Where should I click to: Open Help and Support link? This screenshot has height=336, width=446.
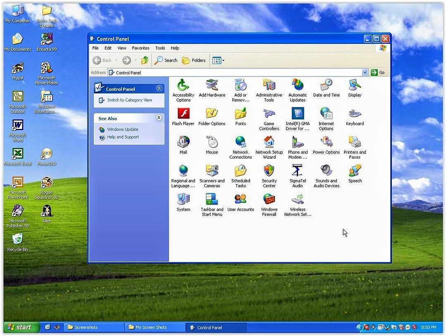point(123,137)
